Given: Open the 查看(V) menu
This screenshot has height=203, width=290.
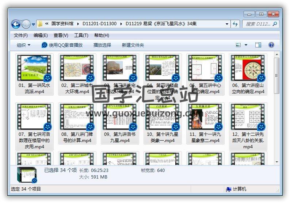Looking at the screenshot, I should (61, 35).
